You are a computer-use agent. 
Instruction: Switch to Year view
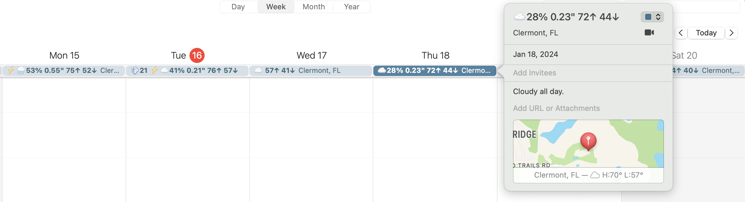352,7
